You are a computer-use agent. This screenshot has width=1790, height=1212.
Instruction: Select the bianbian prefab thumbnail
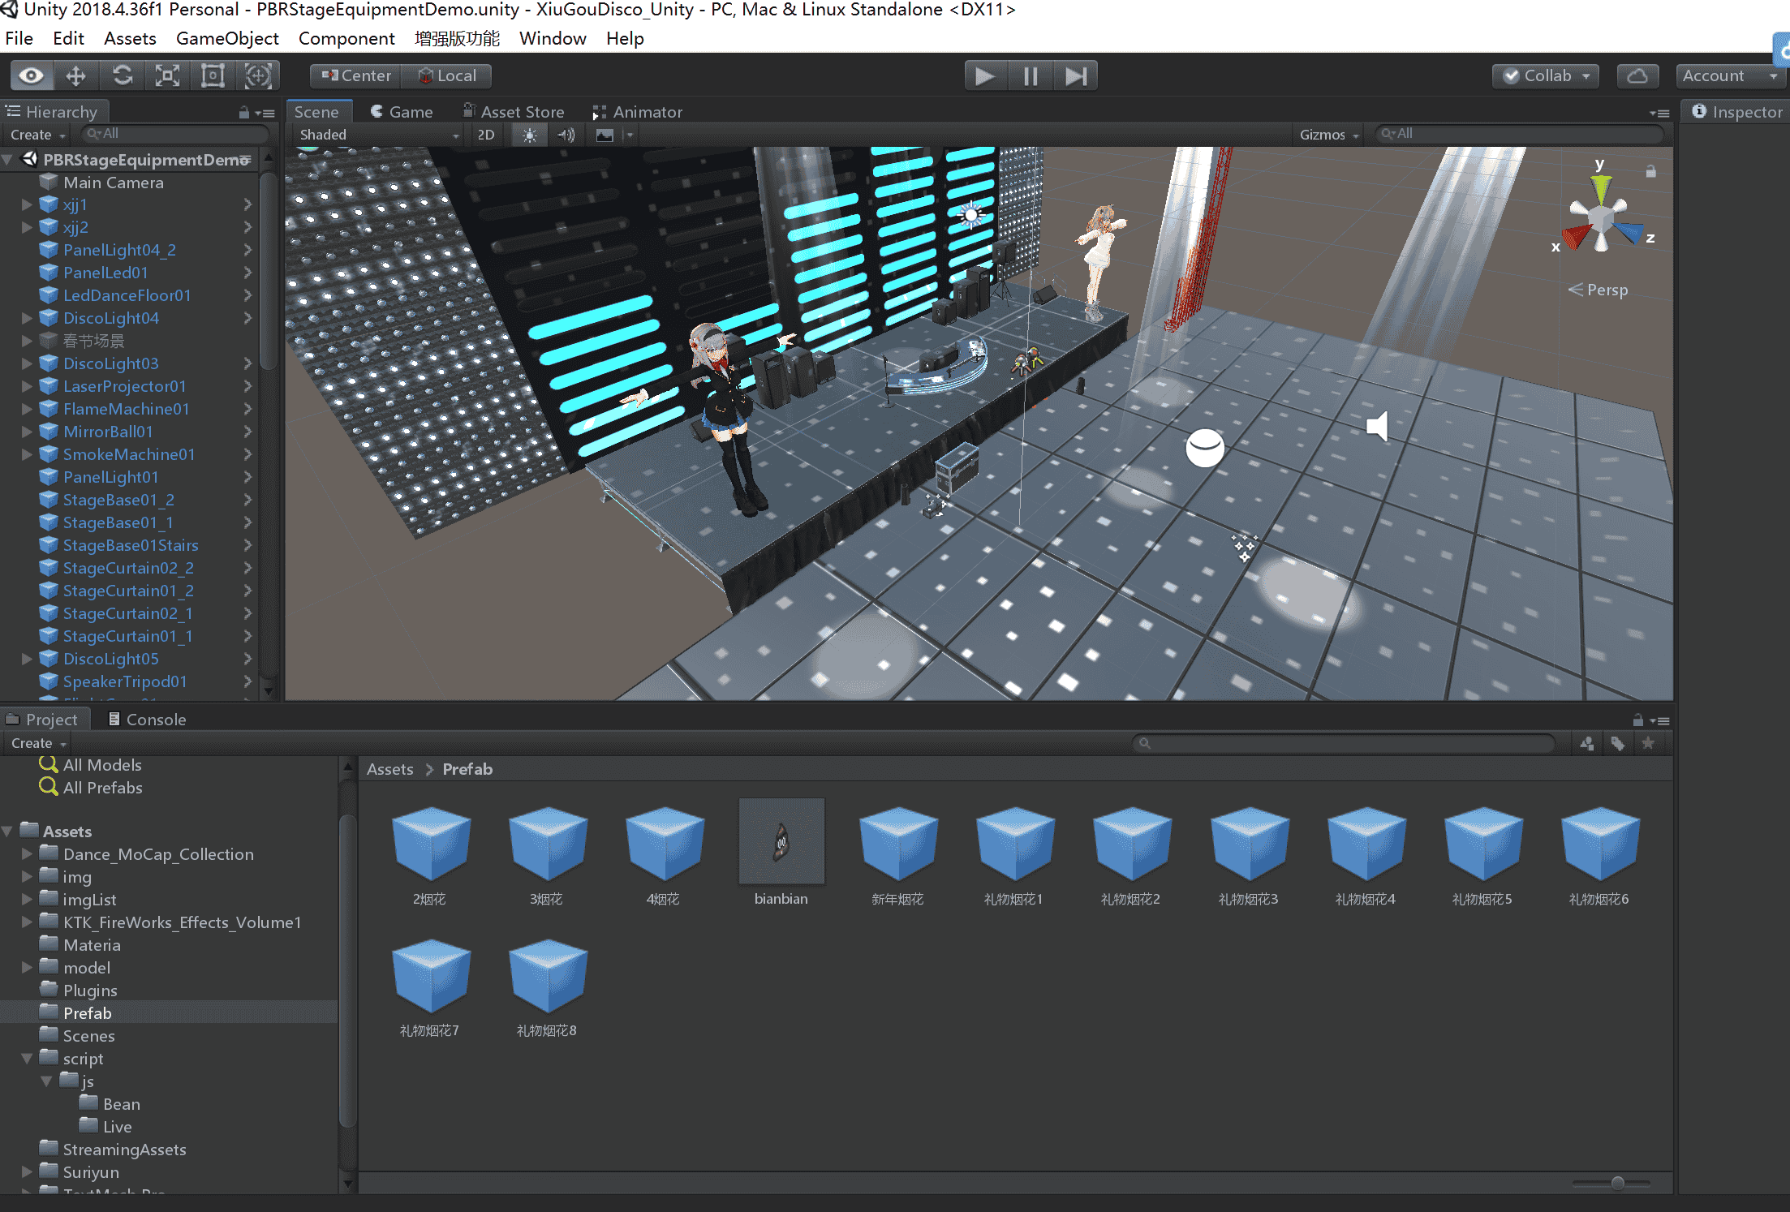pos(781,842)
